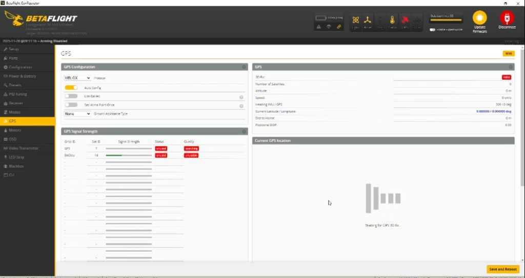Open the Power & Battery tab
This screenshot has width=525, height=278.
click(28, 76)
